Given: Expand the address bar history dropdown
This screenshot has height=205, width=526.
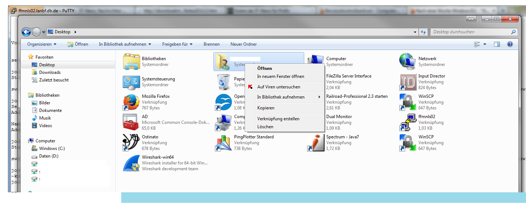Looking at the screenshot, I should (x=416, y=32).
